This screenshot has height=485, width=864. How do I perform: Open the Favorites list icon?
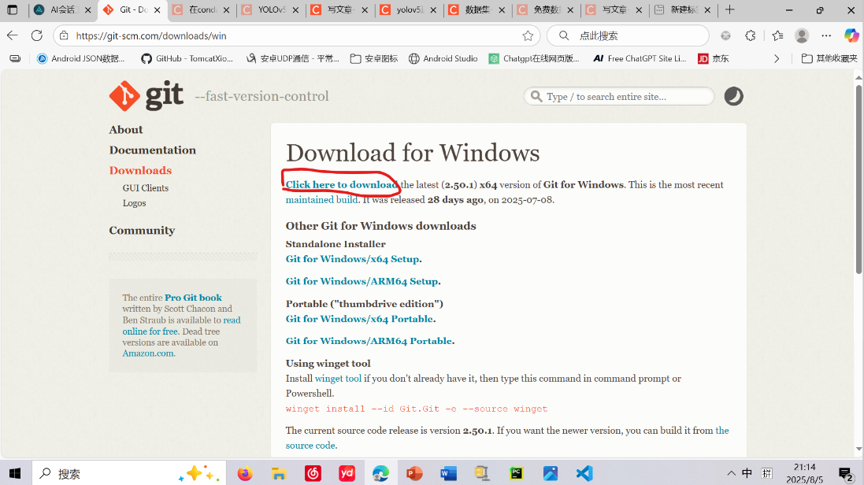[777, 36]
